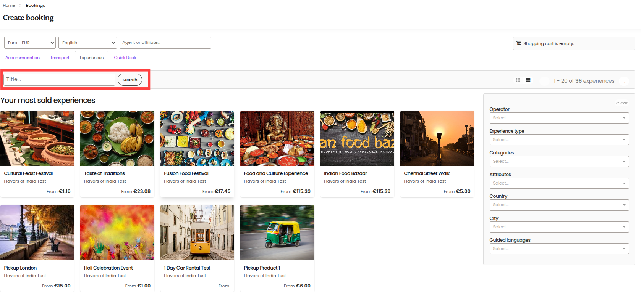Click the Search button

coord(130,80)
